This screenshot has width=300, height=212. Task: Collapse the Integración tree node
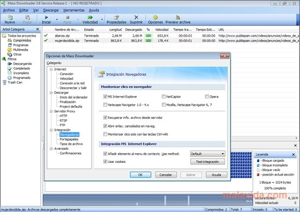coord(51,130)
